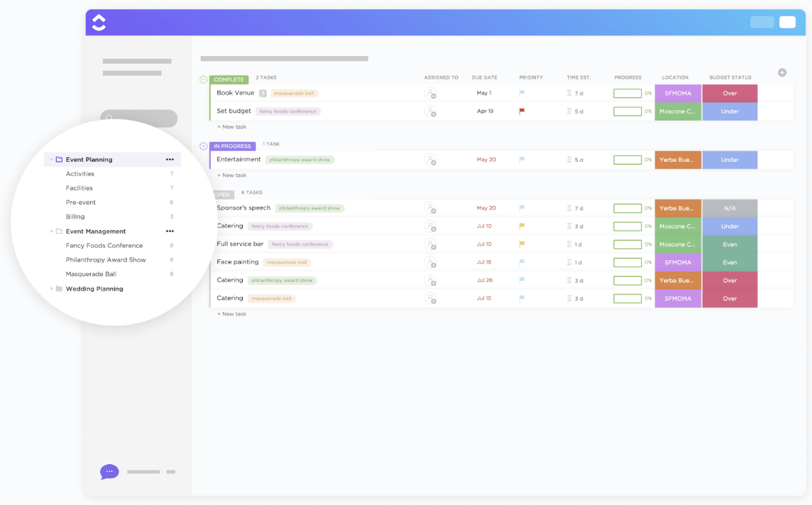Add new task under IN PROGRESS group
812x505 pixels.
coord(232,175)
